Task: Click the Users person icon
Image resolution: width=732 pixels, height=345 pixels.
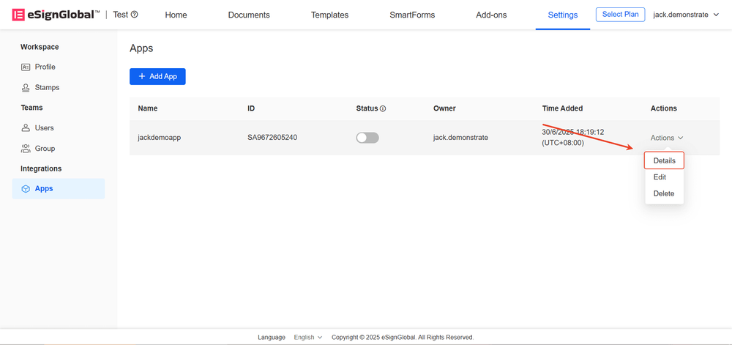Action: click(26, 127)
